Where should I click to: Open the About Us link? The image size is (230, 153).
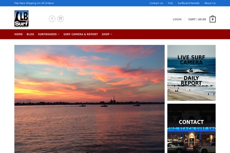click(x=210, y=3)
